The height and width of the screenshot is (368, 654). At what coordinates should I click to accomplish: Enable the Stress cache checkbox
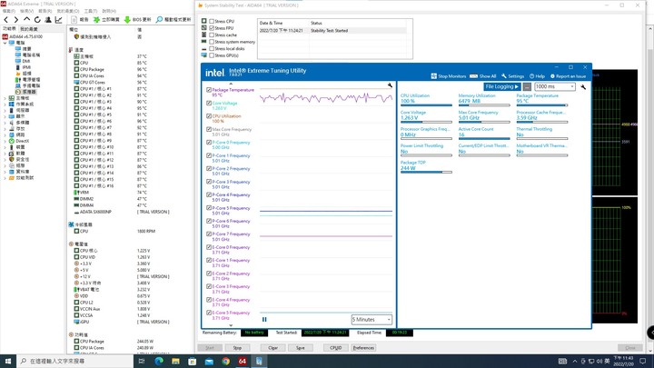click(212, 35)
